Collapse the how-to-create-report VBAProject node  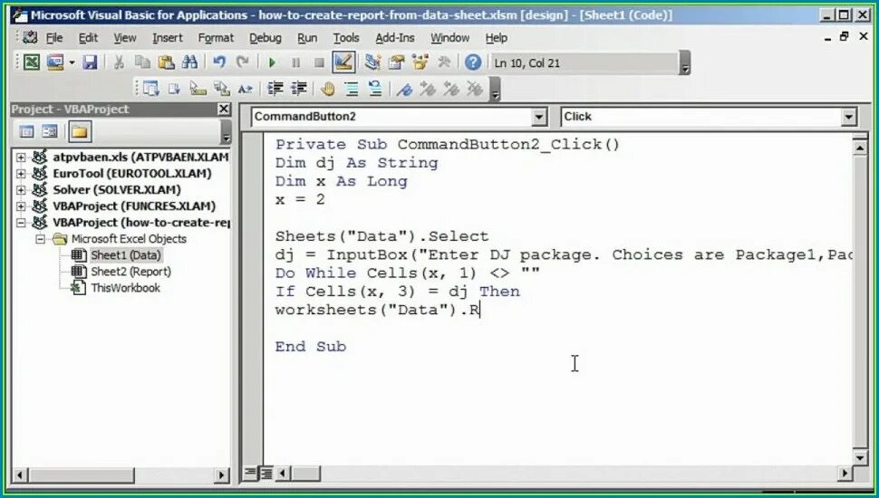pos(21,223)
